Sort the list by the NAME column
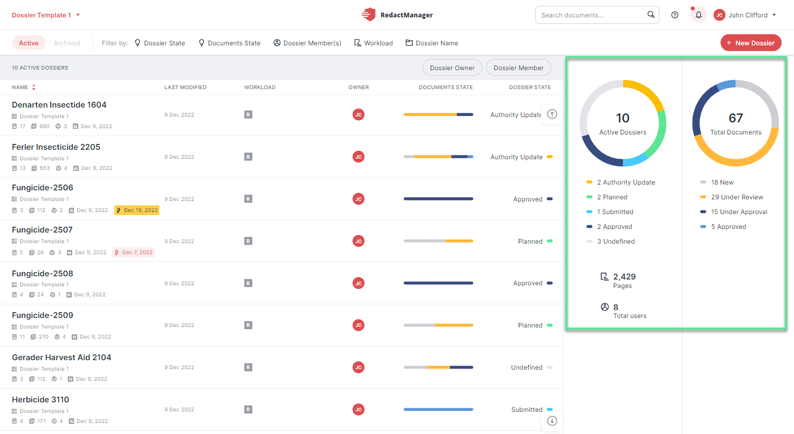Image resolution: width=794 pixels, height=434 pixels. point(24,87)
